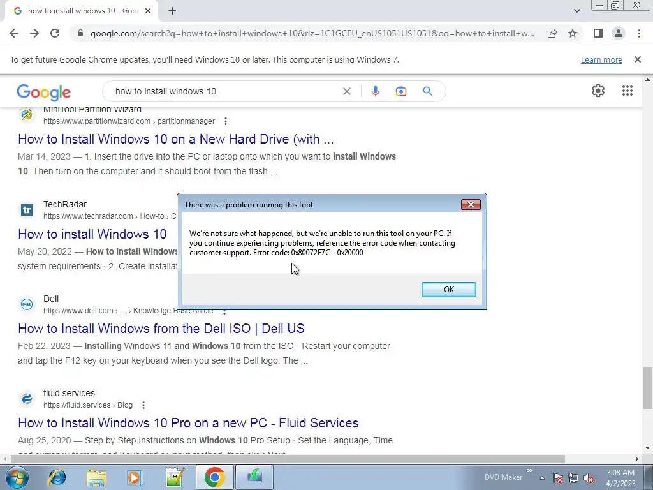
Task: Click the Dell favicon
Action: (27, 304)
